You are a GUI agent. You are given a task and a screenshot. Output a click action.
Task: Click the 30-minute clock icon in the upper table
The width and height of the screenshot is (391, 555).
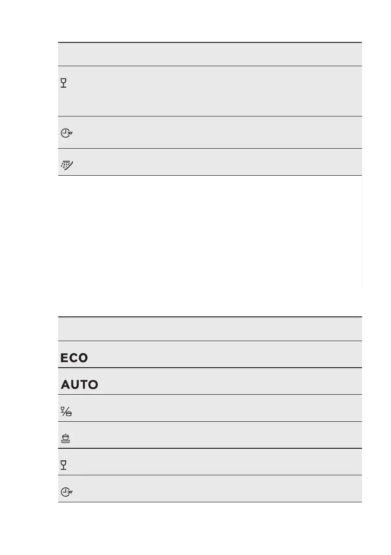pos(68,133)
